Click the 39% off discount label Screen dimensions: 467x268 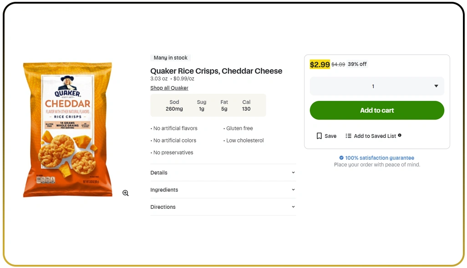(357, 64)
